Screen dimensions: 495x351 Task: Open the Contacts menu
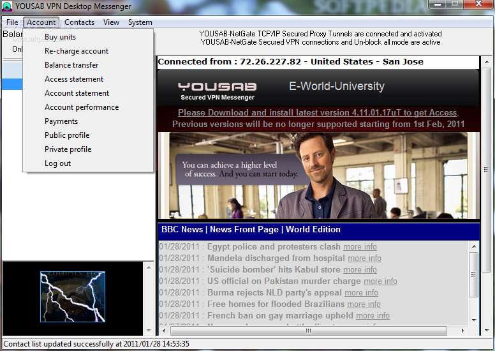tap(79, 22)
